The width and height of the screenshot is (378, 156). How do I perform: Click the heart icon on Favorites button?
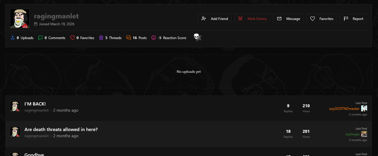click(x=313, y=19)
